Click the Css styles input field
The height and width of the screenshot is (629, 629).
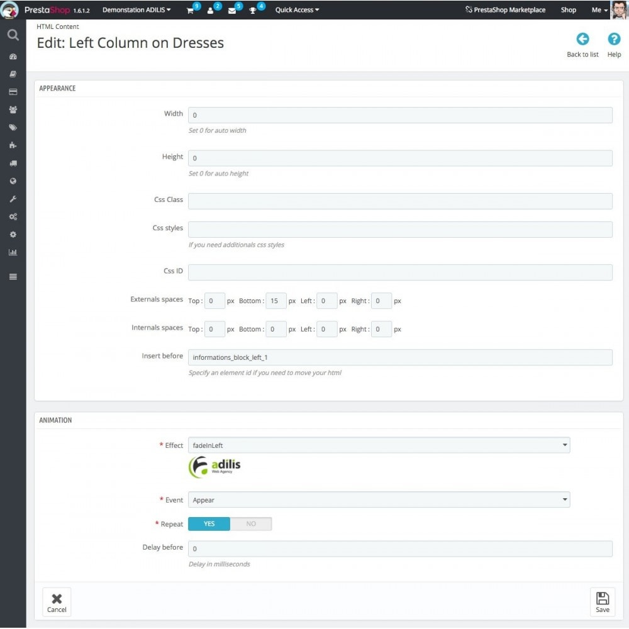click(x=400, y=230)
